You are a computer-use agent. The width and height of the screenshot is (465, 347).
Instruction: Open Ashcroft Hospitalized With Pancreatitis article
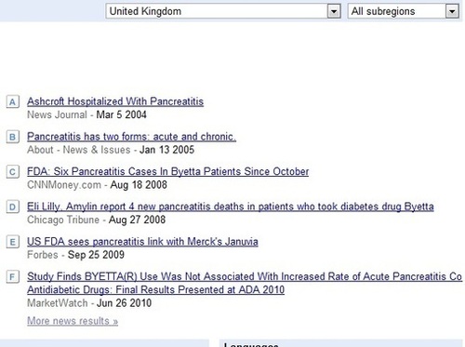115,101
